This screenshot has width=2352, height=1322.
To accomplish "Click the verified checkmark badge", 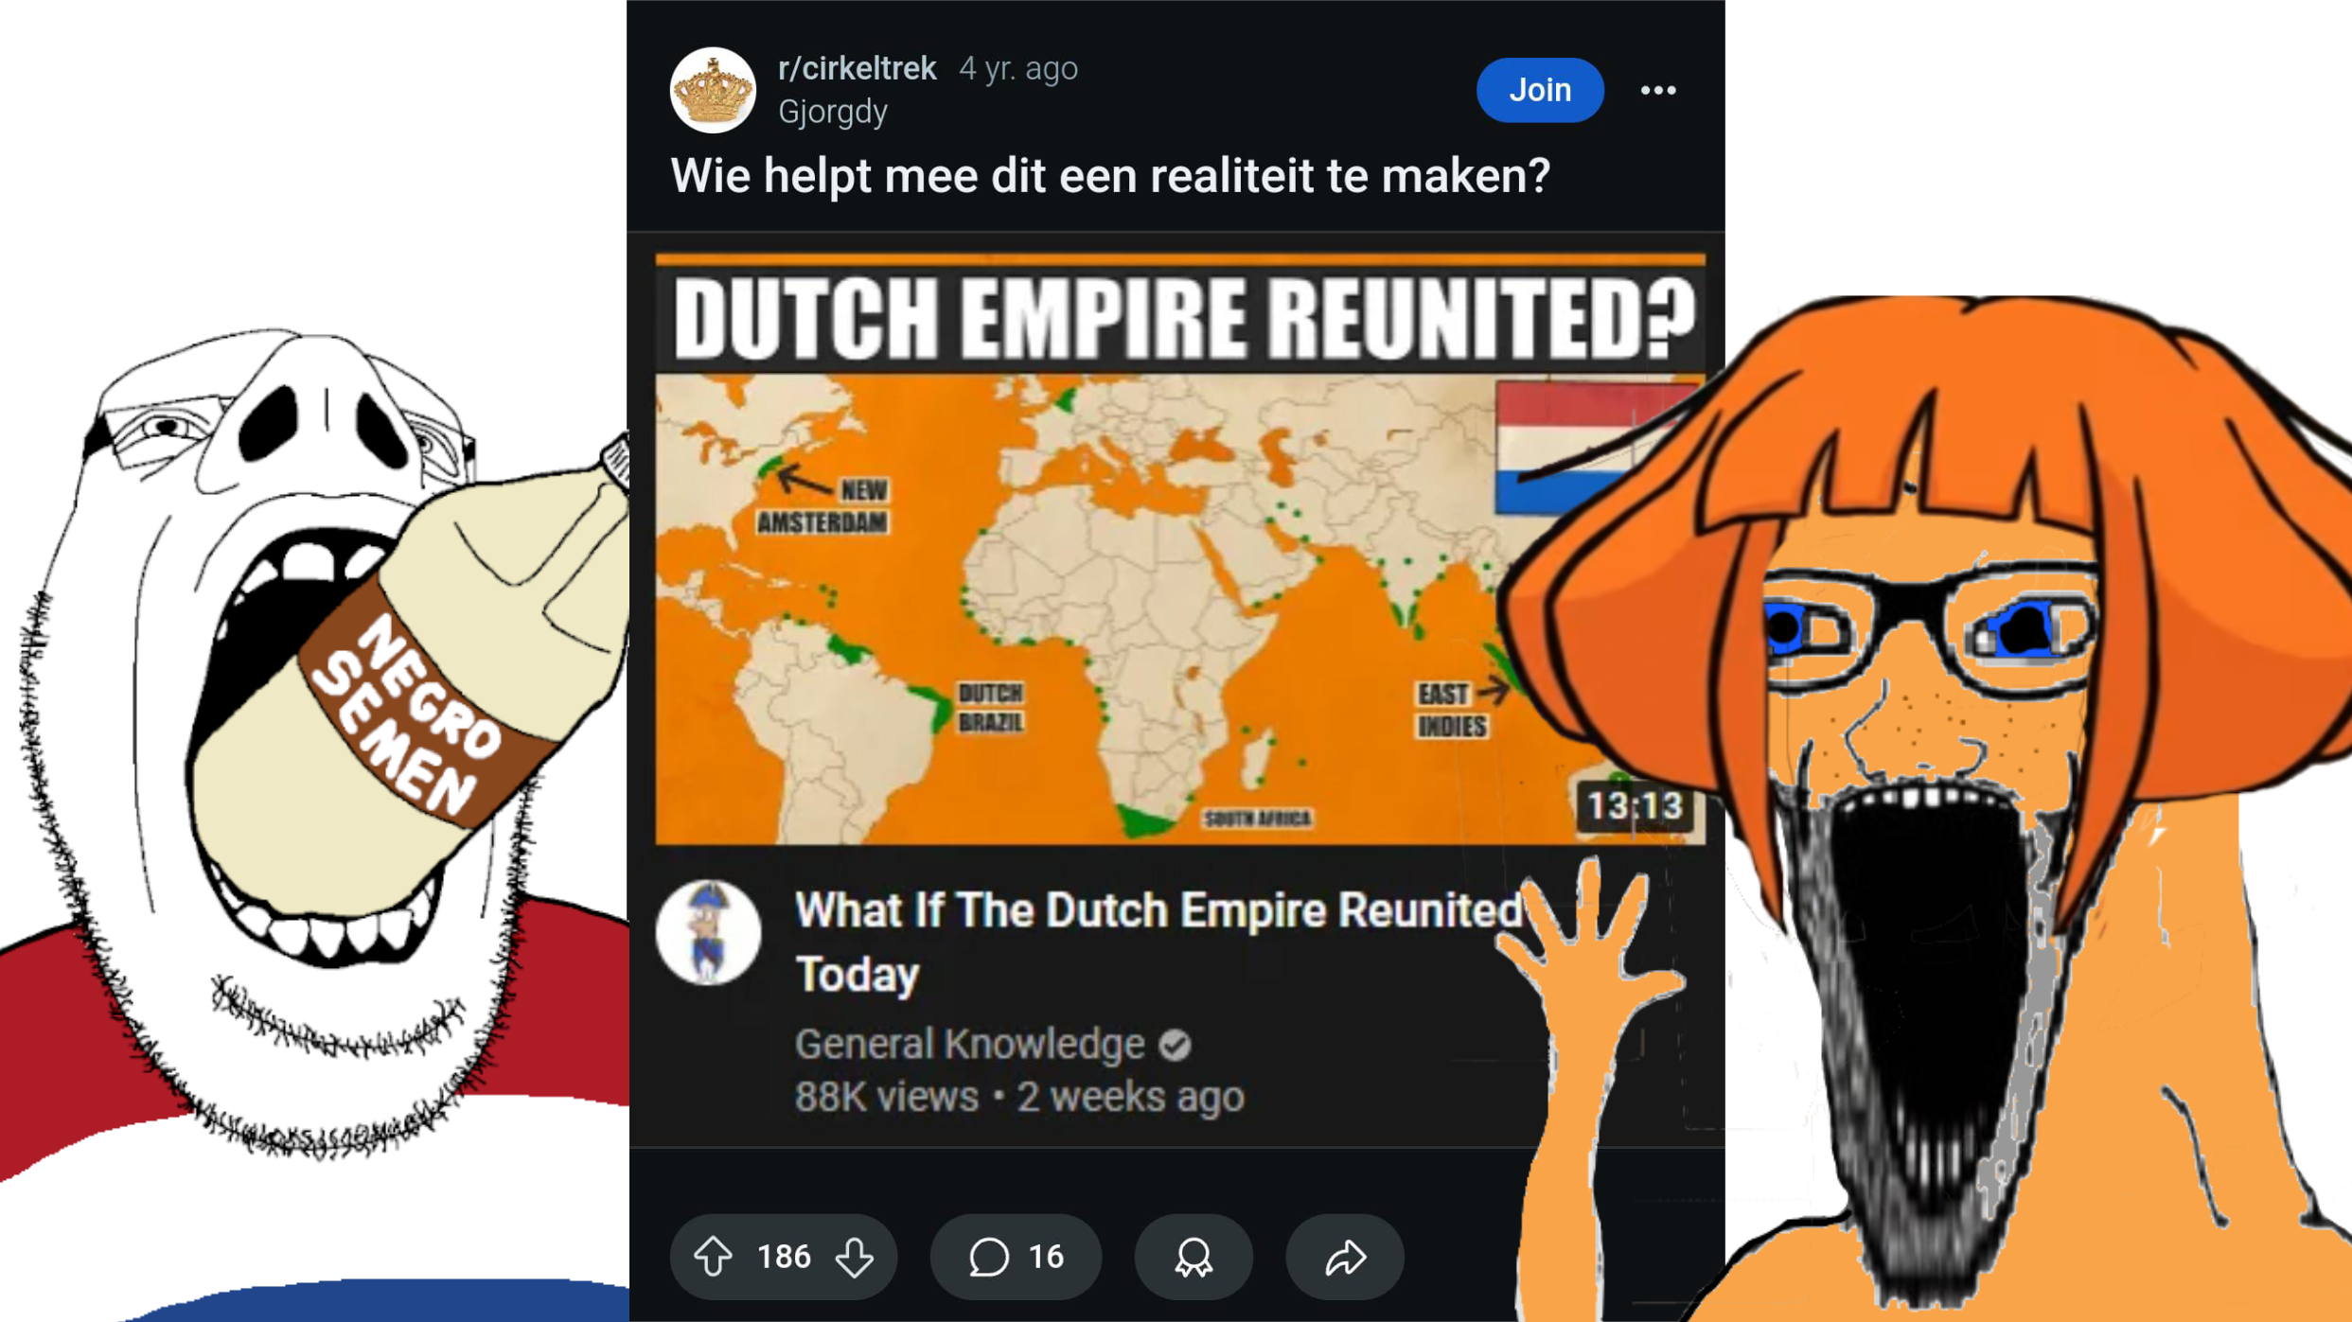I will pyautogui.click(x=1176, y=1046).
